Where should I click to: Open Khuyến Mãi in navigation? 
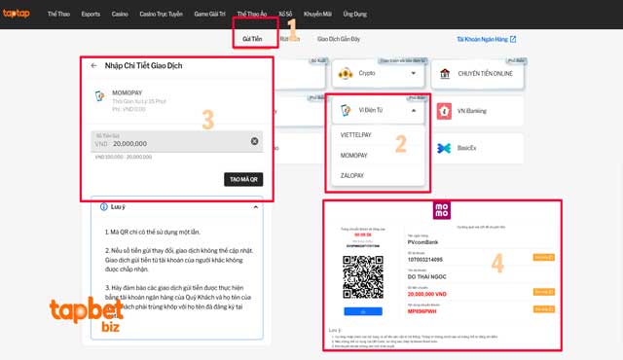coord(317,14)
